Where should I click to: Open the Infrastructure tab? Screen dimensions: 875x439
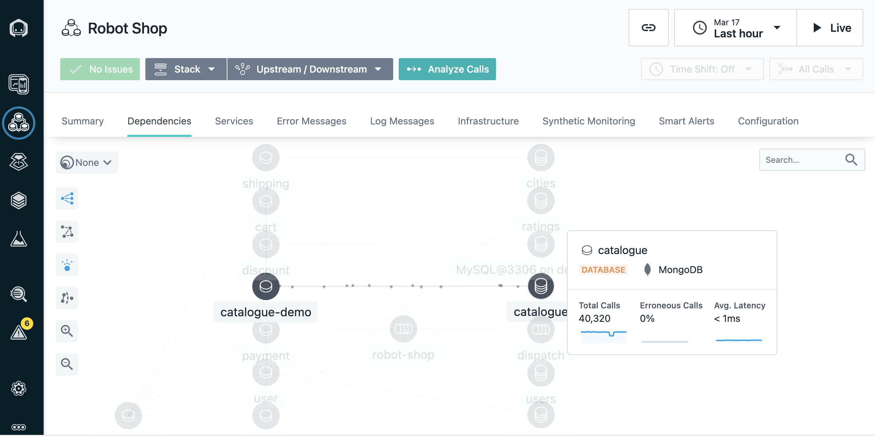click(488, 121)
